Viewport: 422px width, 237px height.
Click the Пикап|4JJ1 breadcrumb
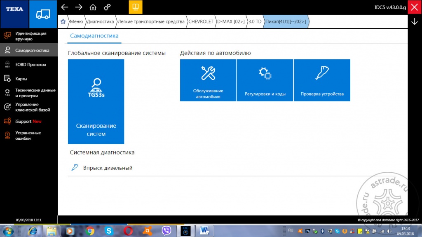(286, 21)
